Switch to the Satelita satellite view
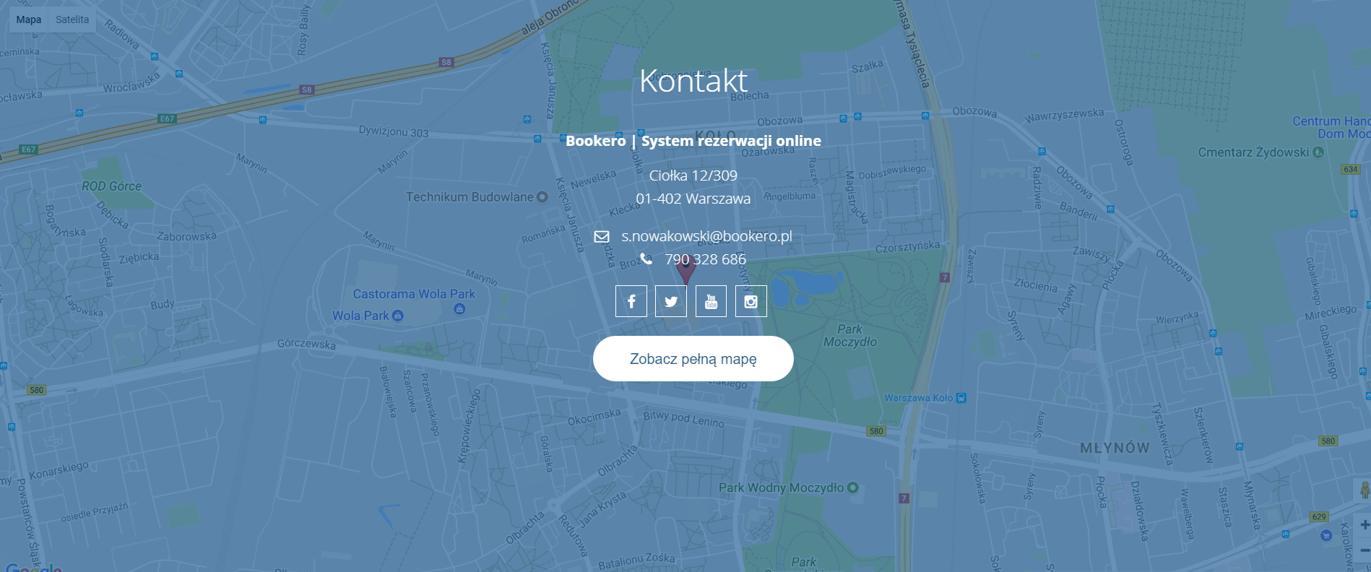This screenshot has height=572, width=1371. coord(72,19)
